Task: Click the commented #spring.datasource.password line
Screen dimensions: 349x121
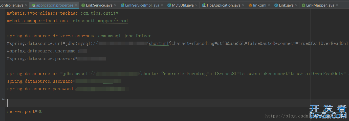Action: tap(57, 58)
